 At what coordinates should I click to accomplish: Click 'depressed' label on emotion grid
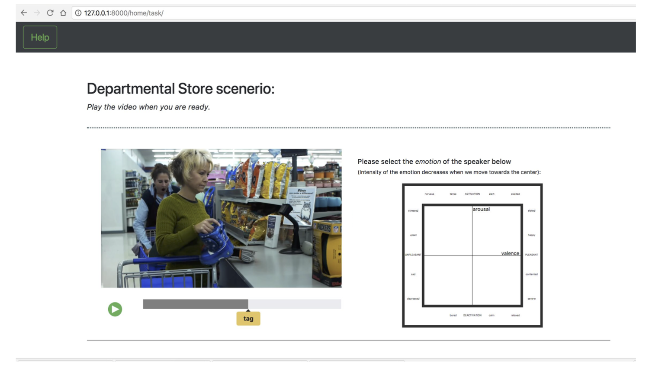pyautogui.click(x=413, y=299)
